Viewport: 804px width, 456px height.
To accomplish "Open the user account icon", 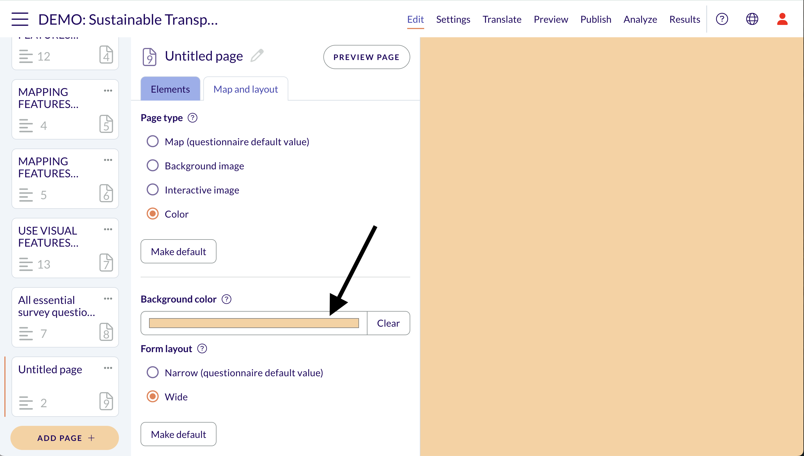I will (782, 19).
